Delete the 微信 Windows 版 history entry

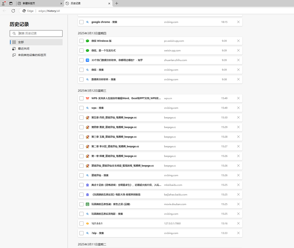(x=238, y=41)
